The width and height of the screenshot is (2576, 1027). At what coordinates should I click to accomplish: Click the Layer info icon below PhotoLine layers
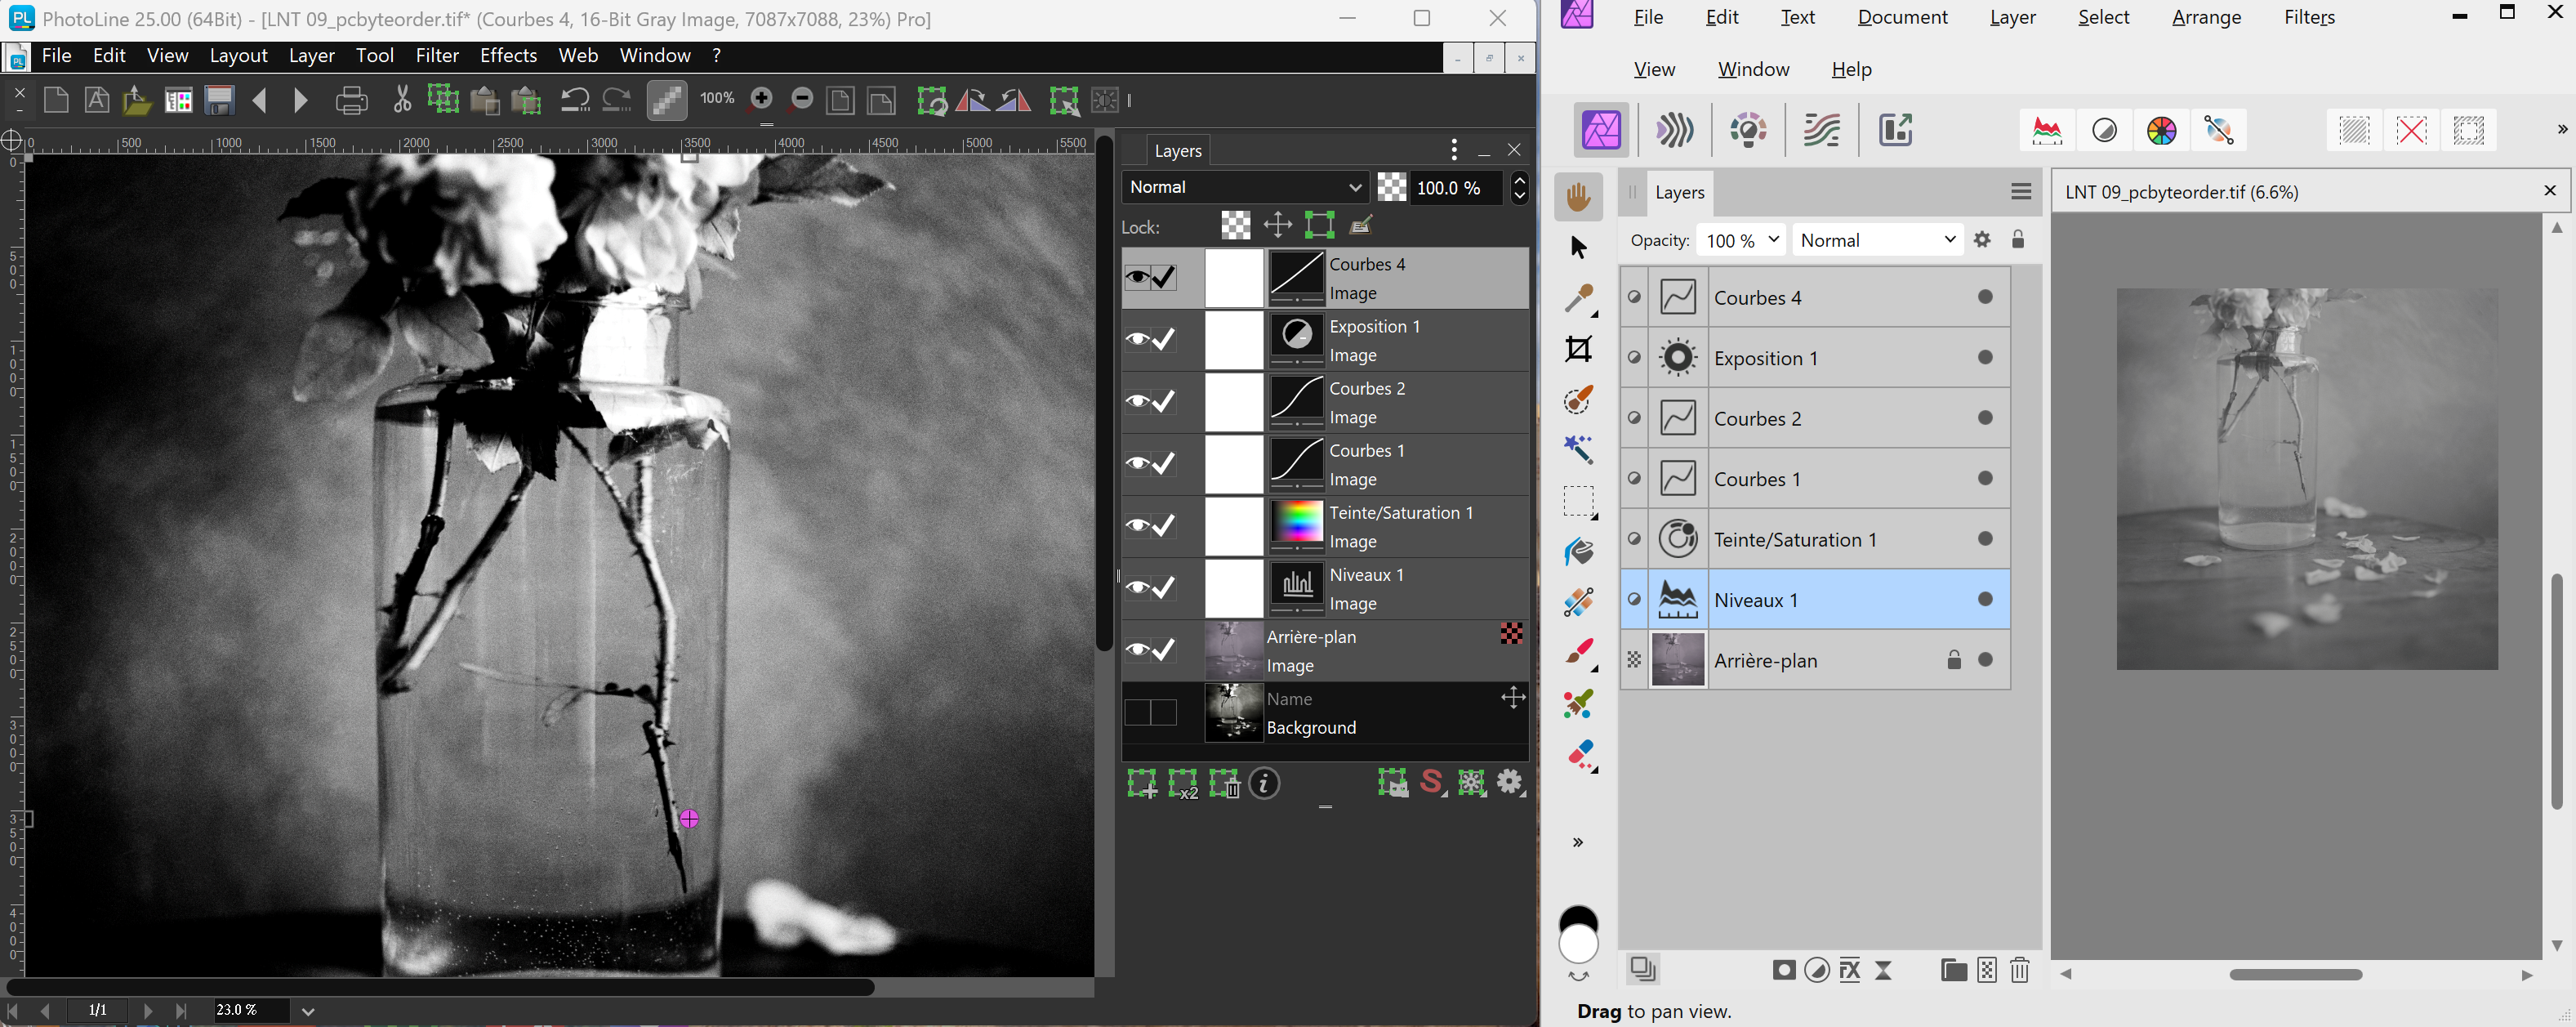point(1265,784)
